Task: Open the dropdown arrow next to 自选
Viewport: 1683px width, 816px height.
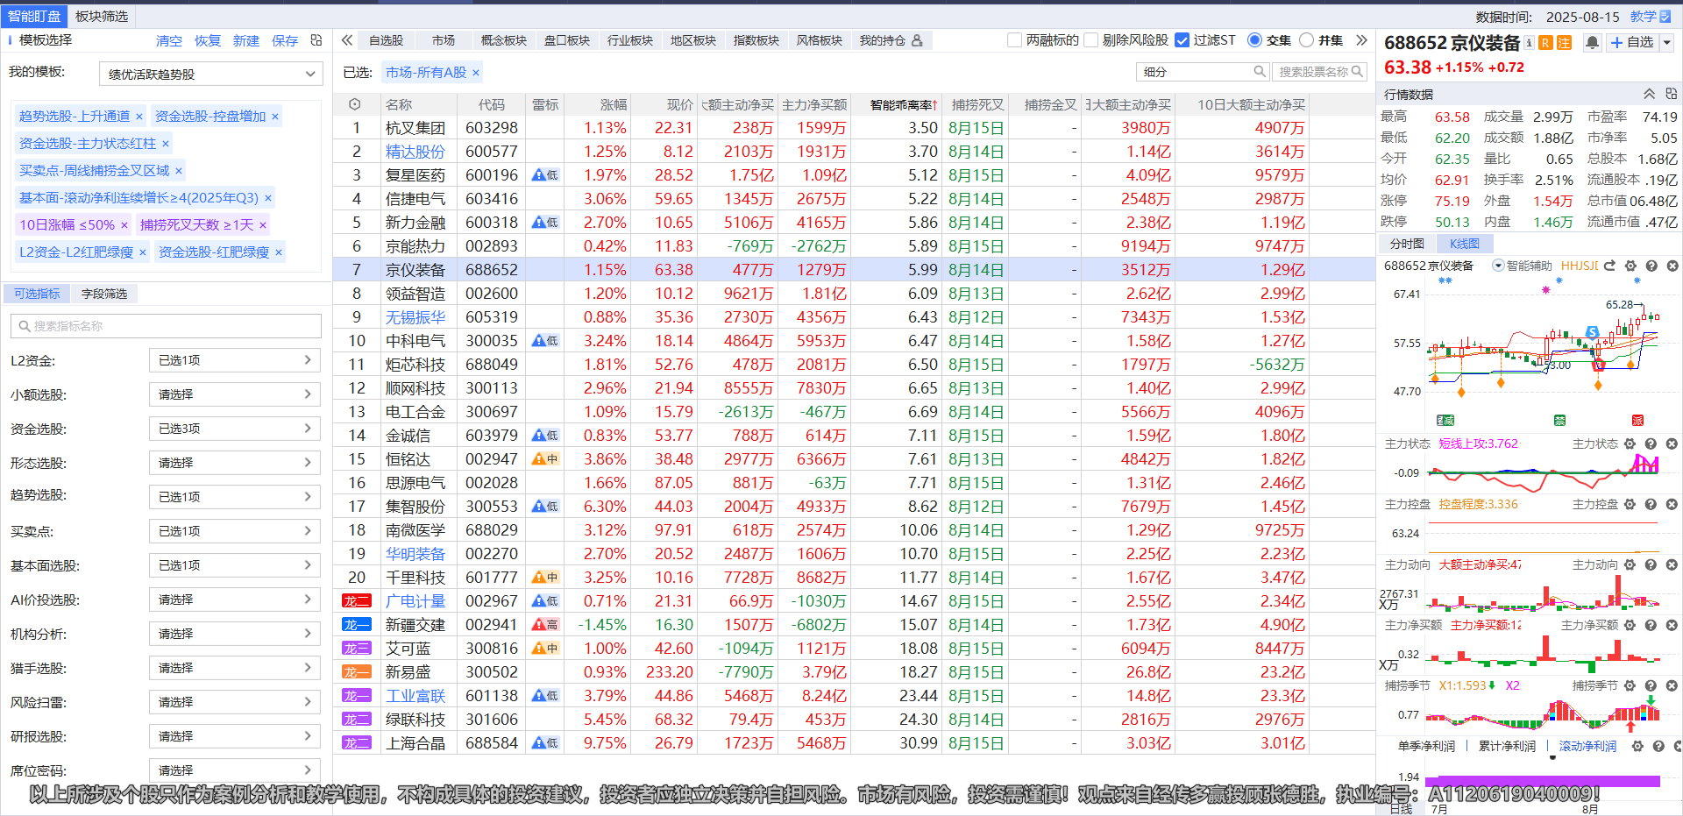Action: (x=1667, y=42)
